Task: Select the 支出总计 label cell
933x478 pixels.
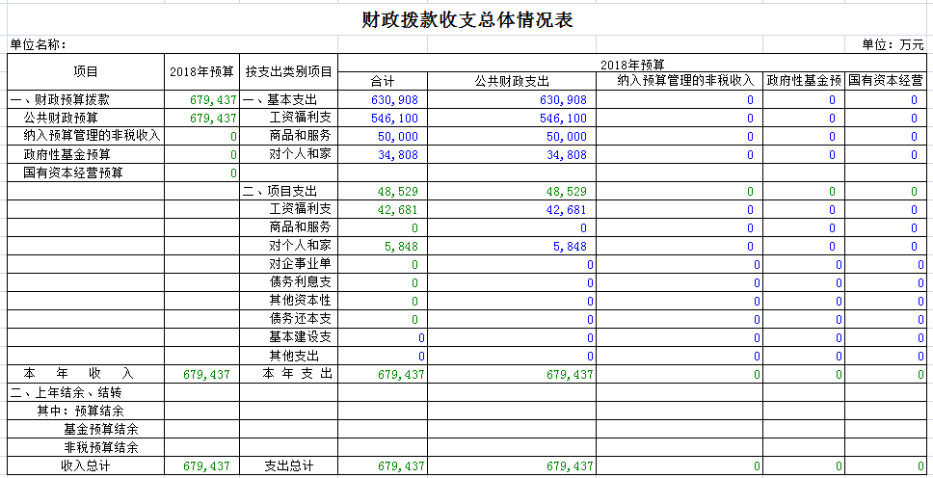Action: tap(289, 466)
